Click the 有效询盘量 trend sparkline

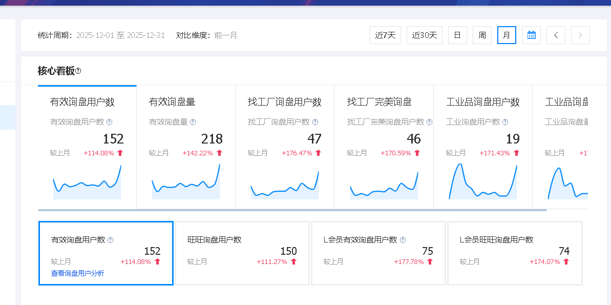pos(186,182)
